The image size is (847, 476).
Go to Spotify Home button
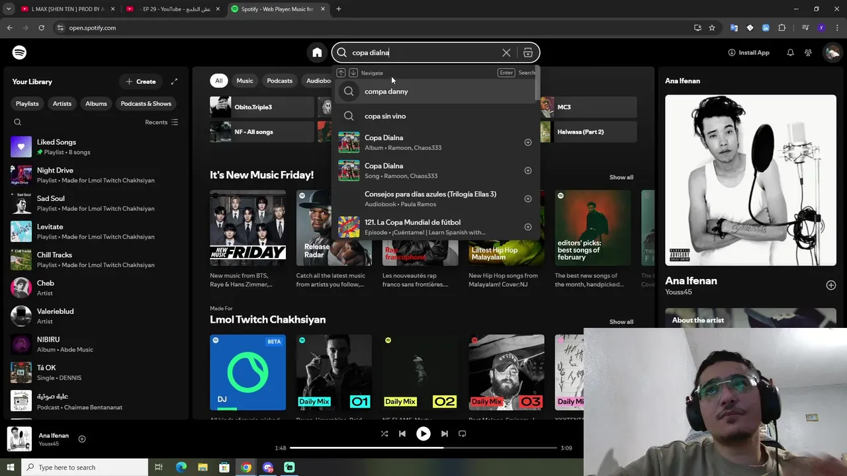coord(317,53)
